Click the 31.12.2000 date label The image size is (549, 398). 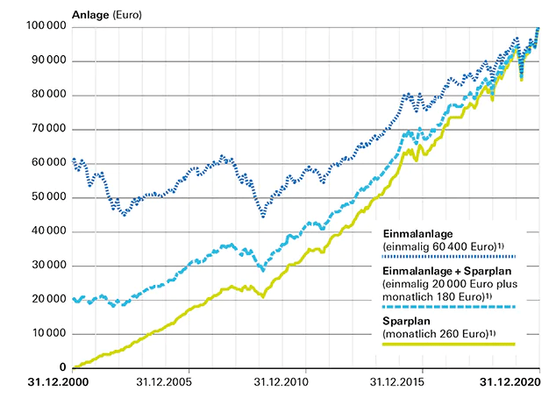(x=58, y=382)
